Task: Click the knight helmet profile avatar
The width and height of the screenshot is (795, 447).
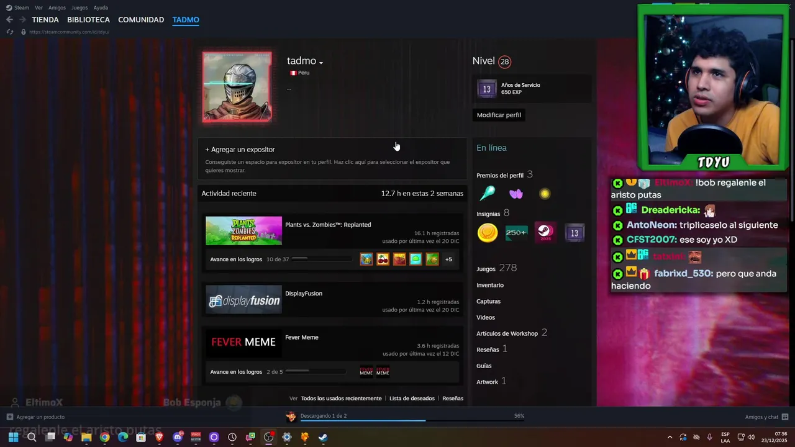Action: (237, 87)
